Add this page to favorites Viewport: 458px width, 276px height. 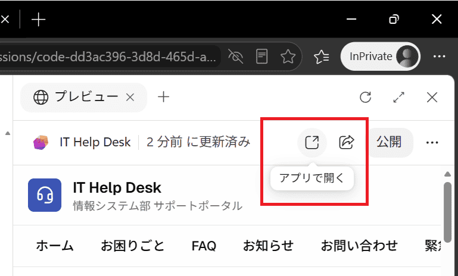pos(288,57)
